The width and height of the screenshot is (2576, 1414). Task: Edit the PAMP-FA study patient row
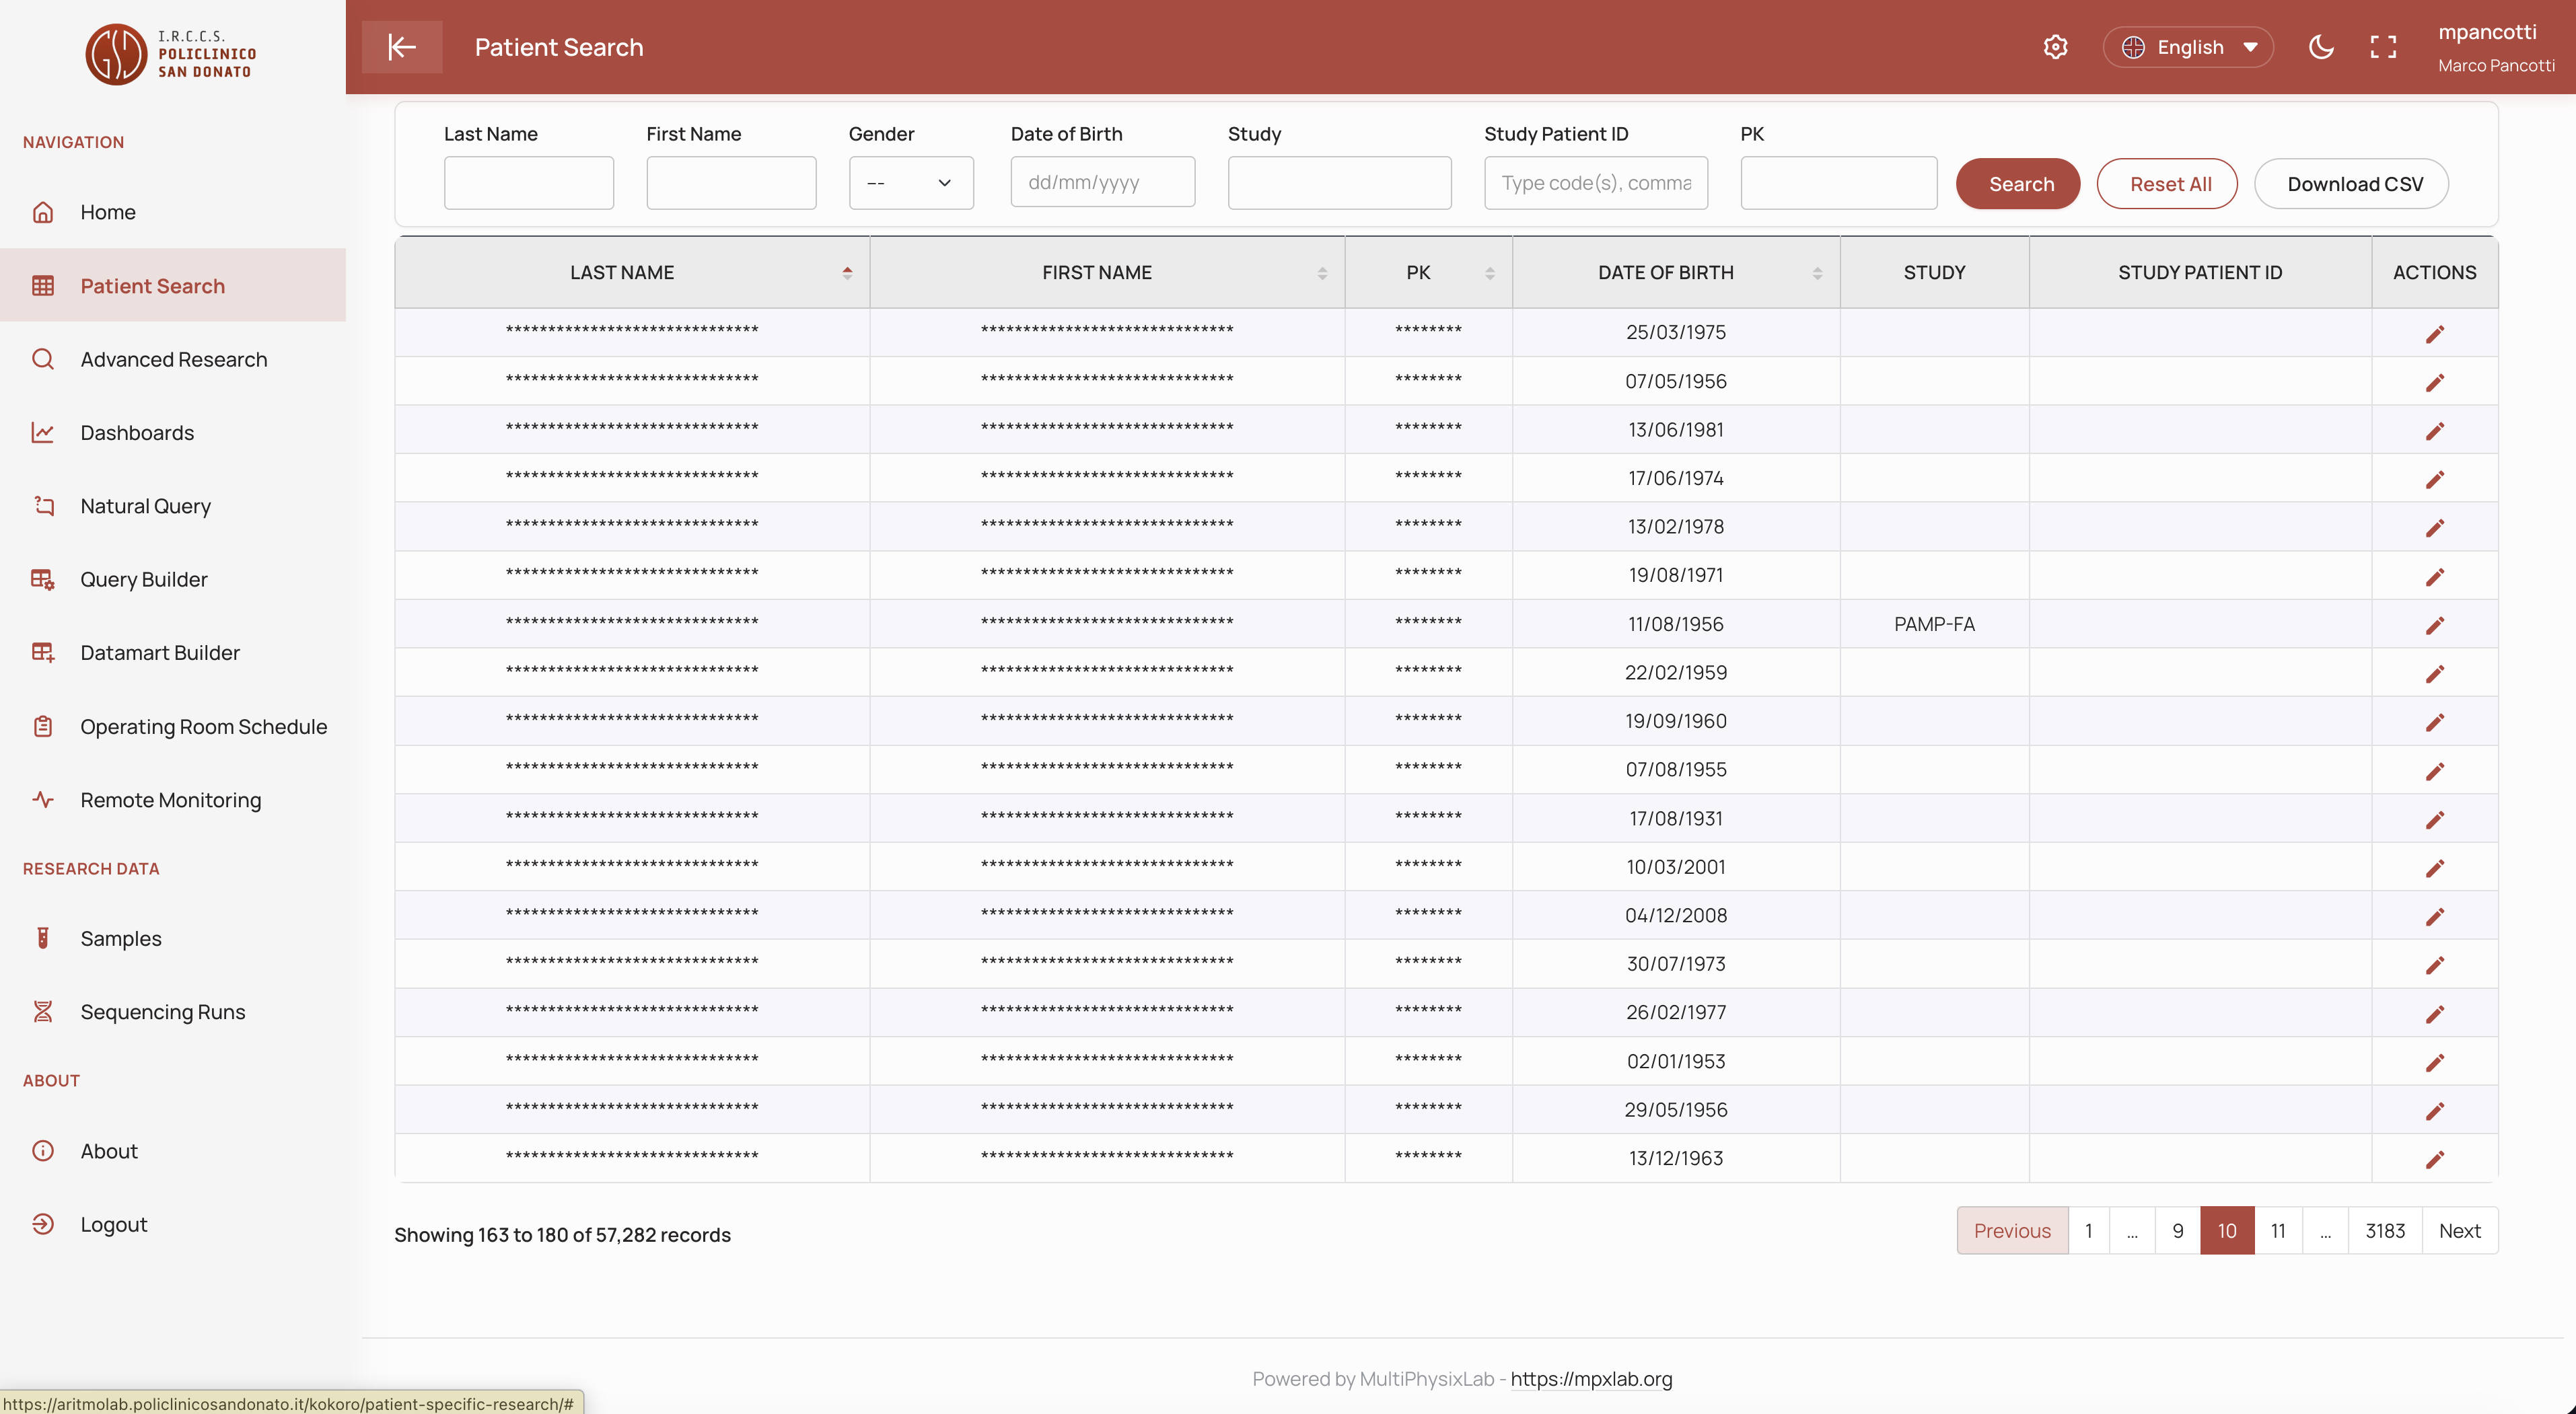point(2434,626)
